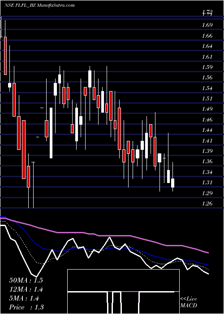Select the 1.29 price axis label
Viewport: 224px width, 314px height.
207,193
